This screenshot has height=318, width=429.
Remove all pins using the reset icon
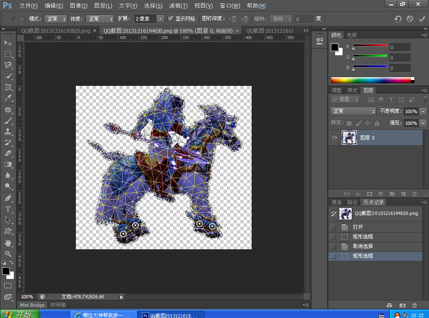tap(398, 18)
